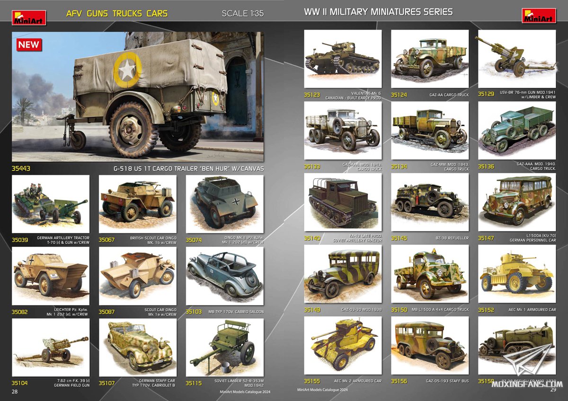Click the MB Typ 170V Cabrio Saloon image
This screenshot has height=401, width=568.
[224, 276]
